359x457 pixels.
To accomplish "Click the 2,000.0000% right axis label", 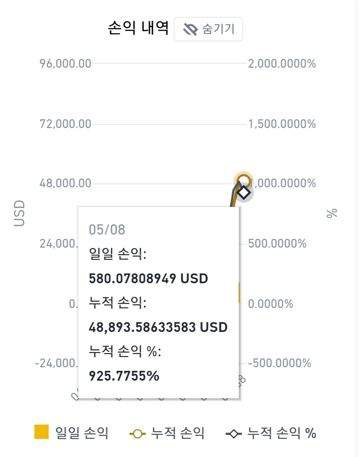I will point(282,64).
